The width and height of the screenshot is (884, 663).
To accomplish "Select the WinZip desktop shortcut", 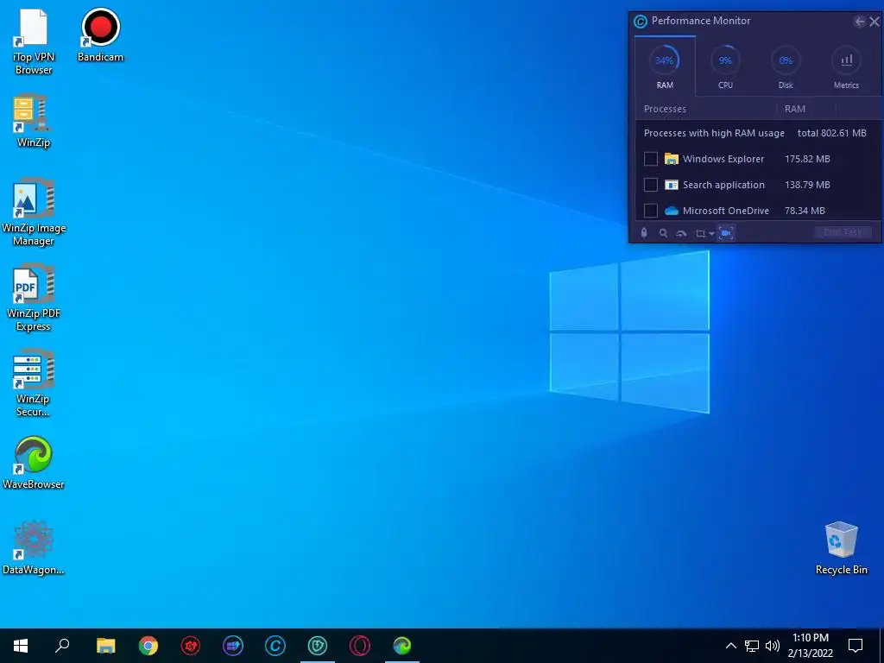I will click(x=34, y=121).
